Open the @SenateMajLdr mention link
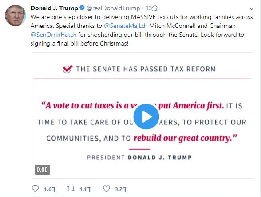 point(126,26)
